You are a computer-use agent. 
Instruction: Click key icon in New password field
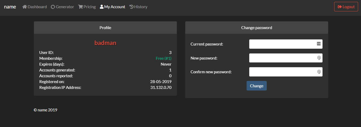click(319, 58)
